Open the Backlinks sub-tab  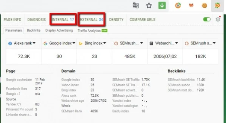(33, 30)
